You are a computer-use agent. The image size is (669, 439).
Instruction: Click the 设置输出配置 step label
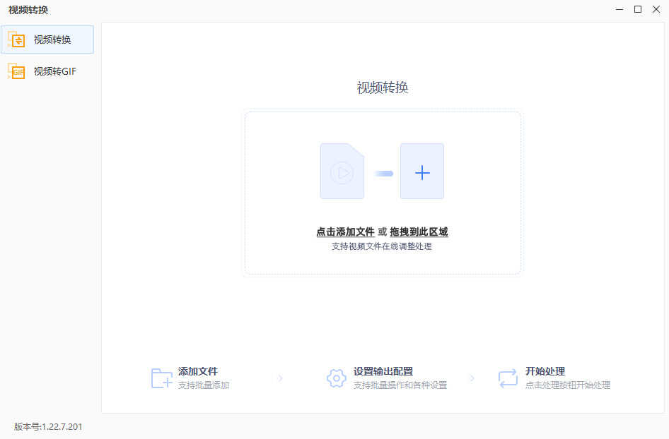click(383, 371)
